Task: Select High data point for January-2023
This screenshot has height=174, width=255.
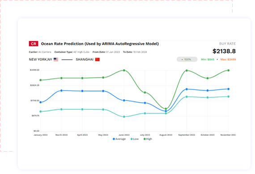Action: (41, 80)
